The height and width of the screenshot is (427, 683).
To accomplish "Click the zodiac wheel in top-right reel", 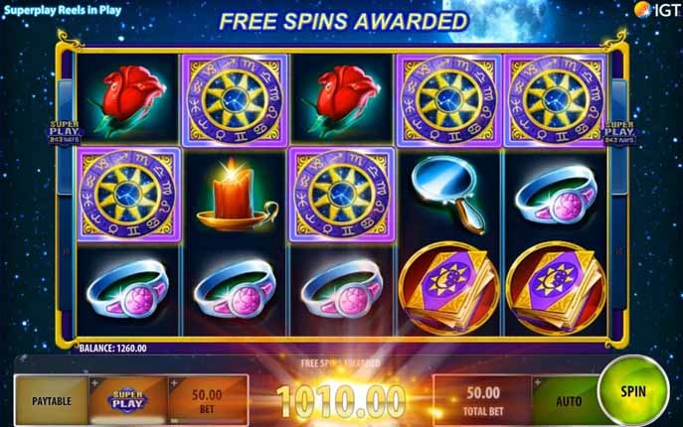I will (555, 100).
